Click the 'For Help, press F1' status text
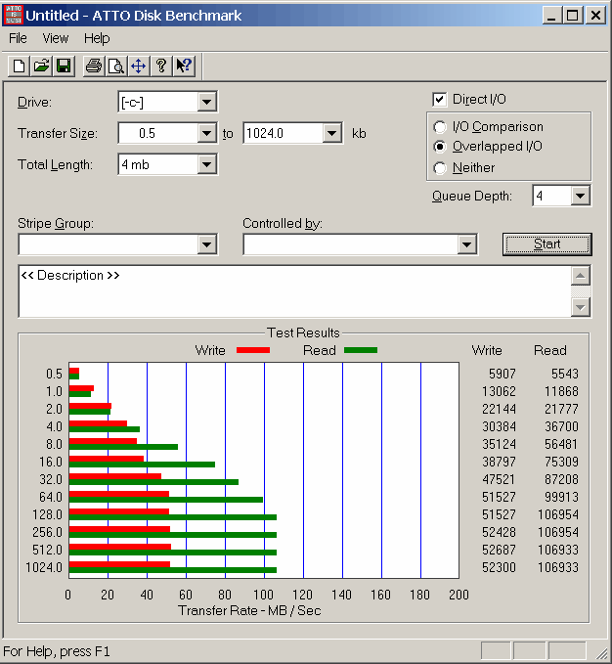The height and width of the screenshot is (664, 612). point(57,651)
